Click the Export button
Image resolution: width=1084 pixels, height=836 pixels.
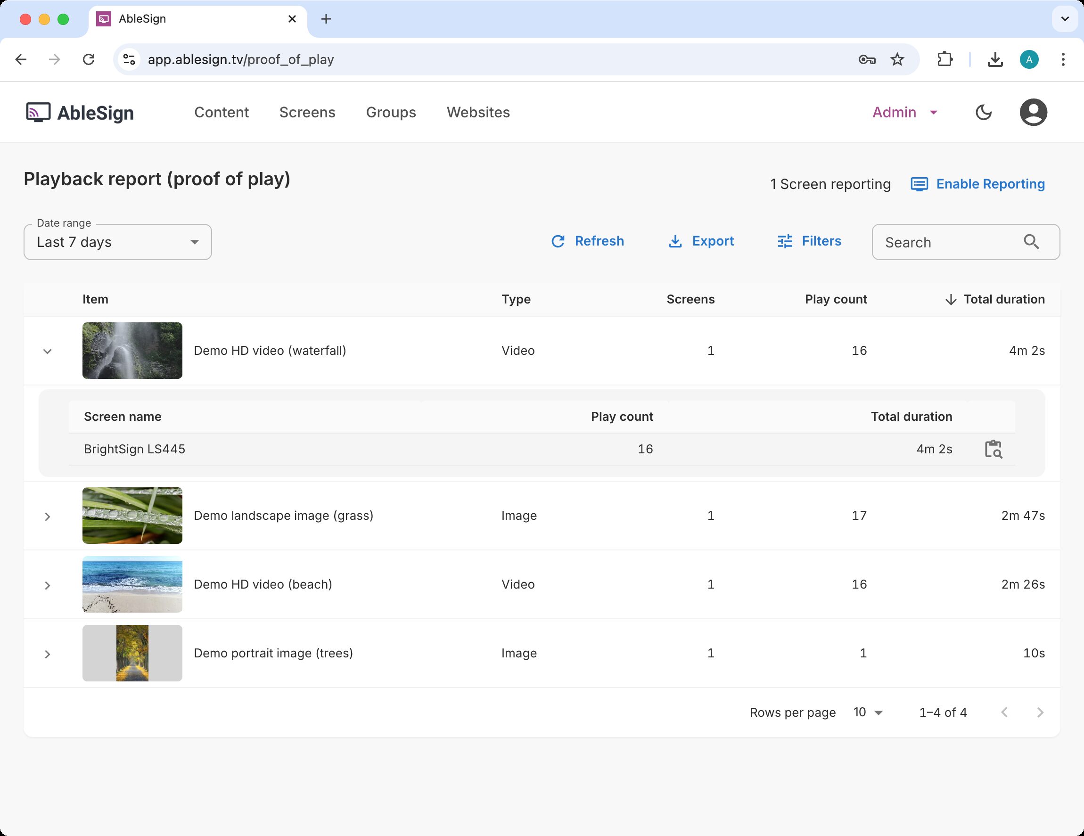(x=701, y=241)
